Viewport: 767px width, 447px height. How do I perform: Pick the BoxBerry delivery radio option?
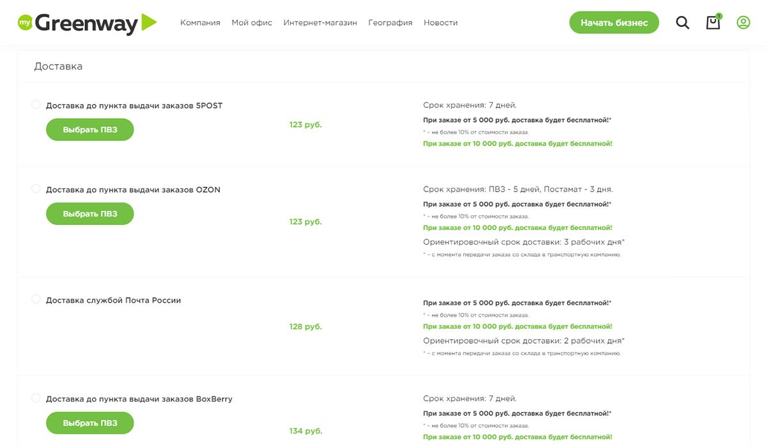tap(36, 398)
